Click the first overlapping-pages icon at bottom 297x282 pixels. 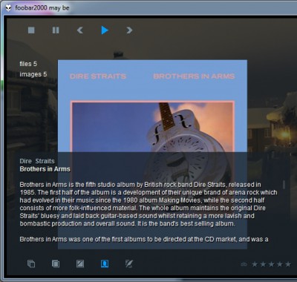pyautogui.click(x=31, y=264)
